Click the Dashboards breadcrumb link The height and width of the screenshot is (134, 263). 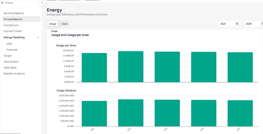click(92, 1)
